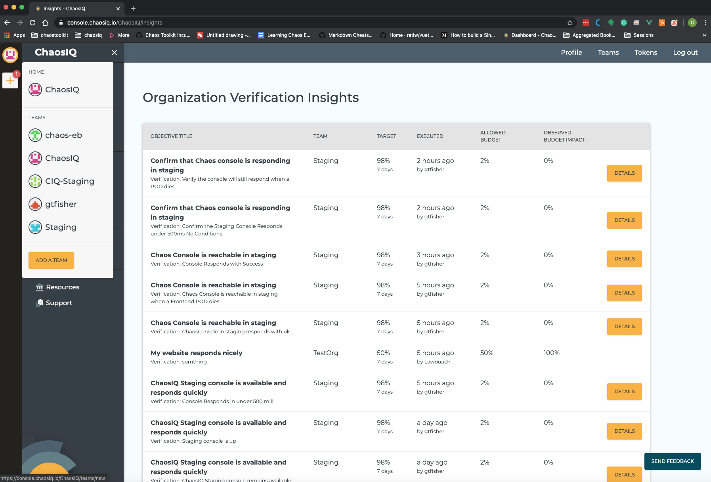
Task: Select the chaos-eb team
Action: pos(55,135)
